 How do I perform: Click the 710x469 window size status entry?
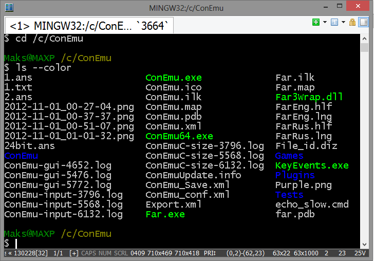pos(160,253)
